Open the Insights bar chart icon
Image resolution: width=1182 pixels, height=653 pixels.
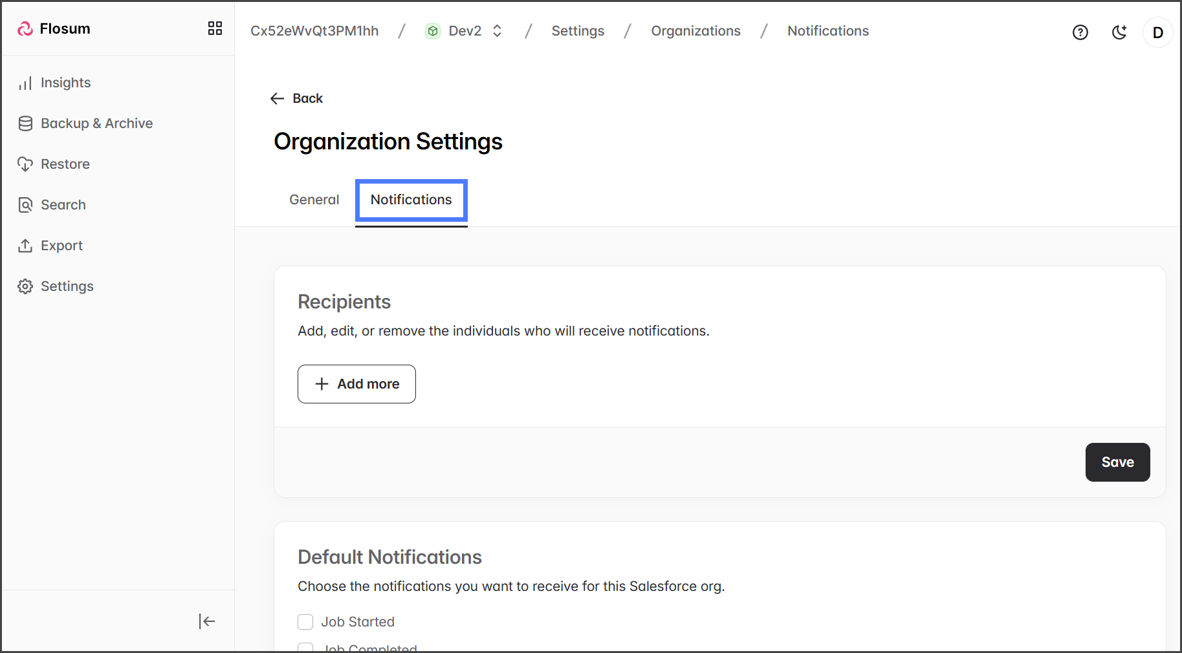[x=25, y=83]
